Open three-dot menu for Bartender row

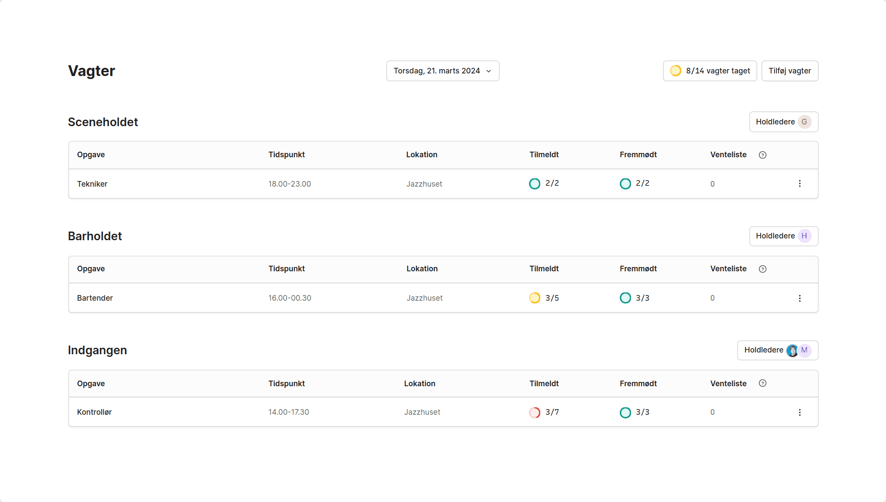tap(800, 298)
